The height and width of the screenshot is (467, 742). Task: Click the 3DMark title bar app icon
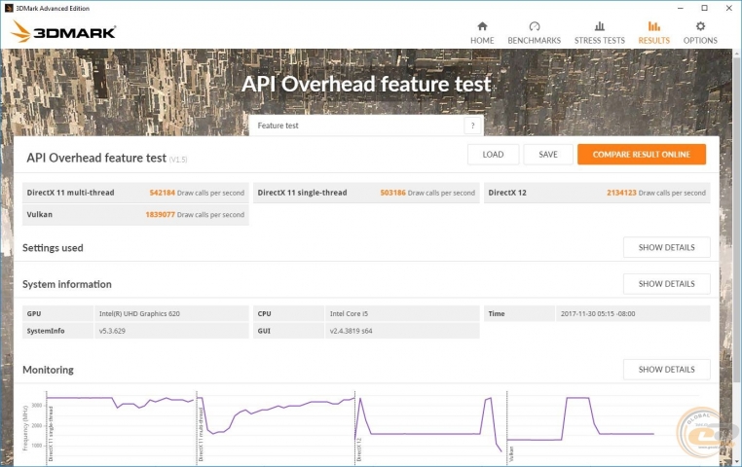(8, 6)
